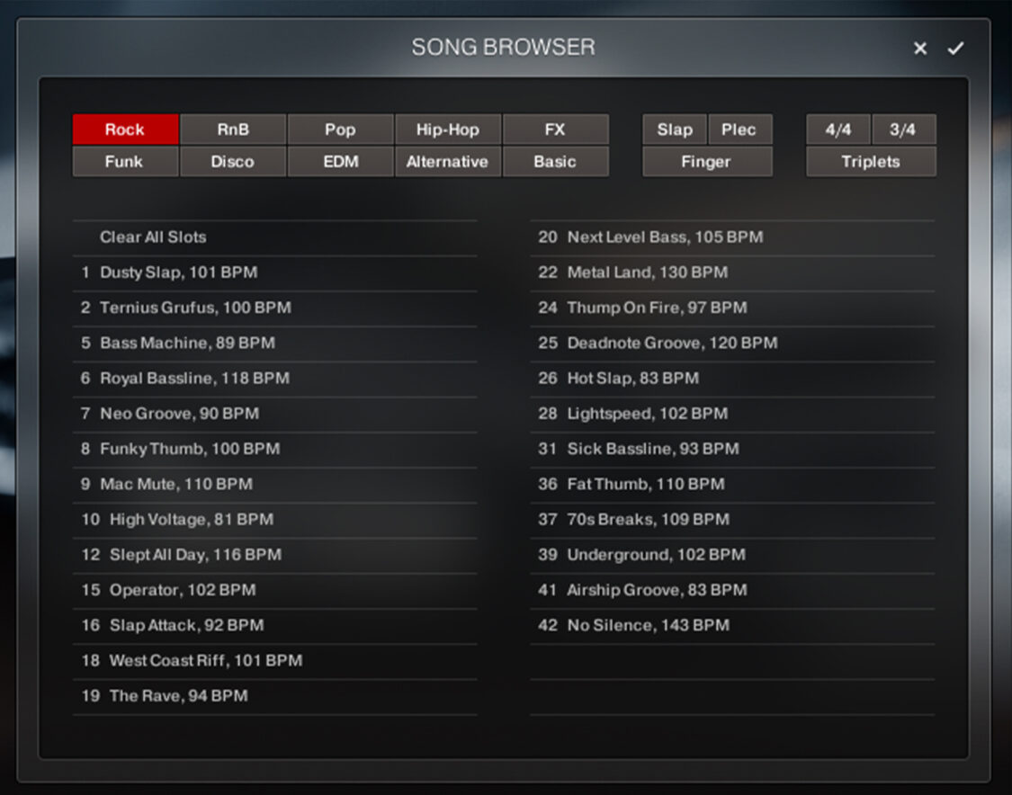Deselect the highlighted Rock genre
The height and width of the screenshot is (795, 1012).
[125, 130]
